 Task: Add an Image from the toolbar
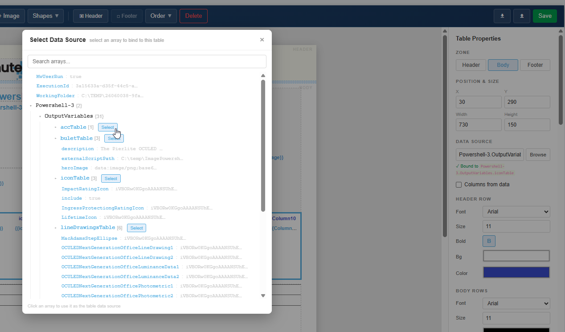pyautogui.click(x=10, y=16)
